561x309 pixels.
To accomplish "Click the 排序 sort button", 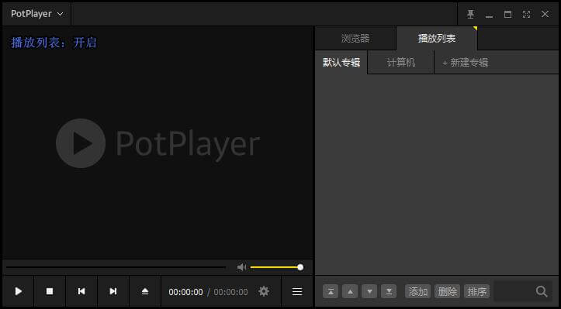I will pyautogui.click(x=476, y=291).
